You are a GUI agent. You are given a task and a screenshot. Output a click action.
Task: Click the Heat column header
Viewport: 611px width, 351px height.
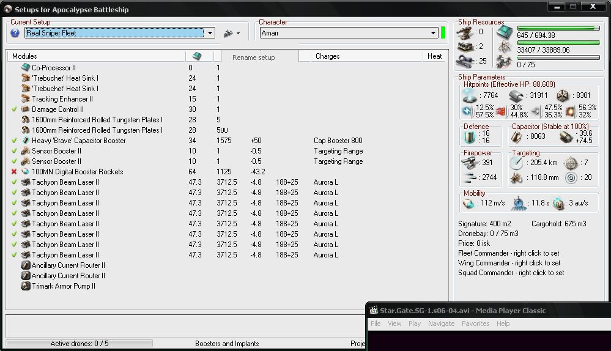click(x=434, y=56)
